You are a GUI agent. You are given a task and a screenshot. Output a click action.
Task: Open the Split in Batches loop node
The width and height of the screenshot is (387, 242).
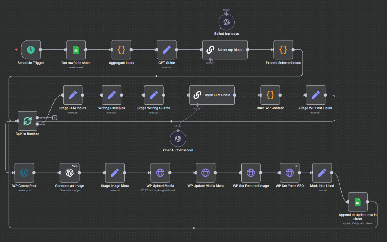pyautogui.click(x=27, y=121)
